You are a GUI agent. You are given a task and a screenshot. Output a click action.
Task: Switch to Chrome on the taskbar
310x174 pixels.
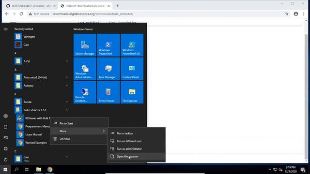tap(50, 170)
